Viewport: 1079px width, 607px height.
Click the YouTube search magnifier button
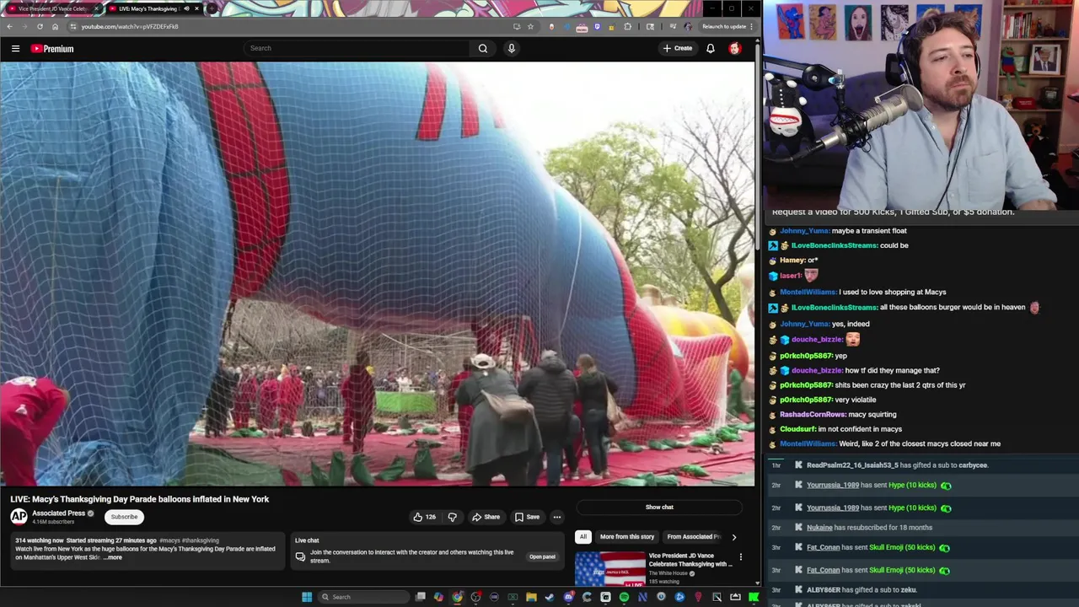[483, 48]
